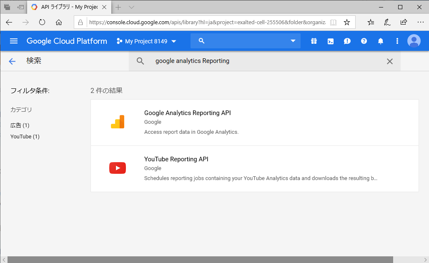
Task: Toggle the address bar favorite star
Action: (347, 22)
